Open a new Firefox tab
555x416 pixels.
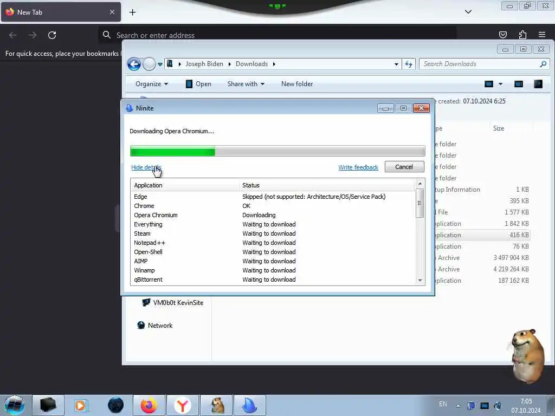132,12
